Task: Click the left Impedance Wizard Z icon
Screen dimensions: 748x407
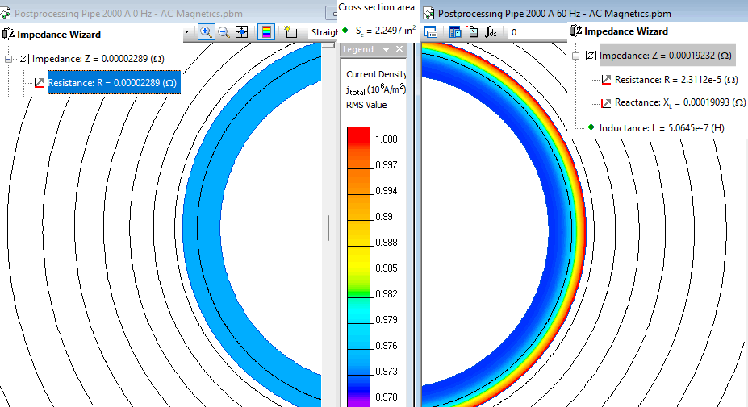Action: pos(8,35)
